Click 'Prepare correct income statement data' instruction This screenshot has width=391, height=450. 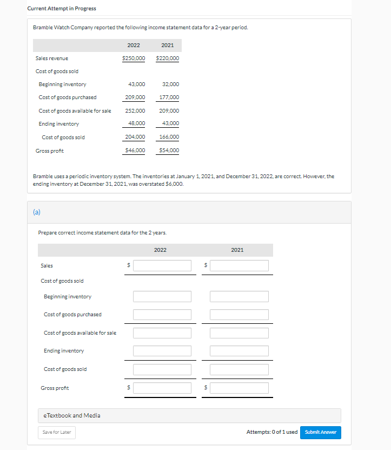pyautogui.click(x=102, y=233)
